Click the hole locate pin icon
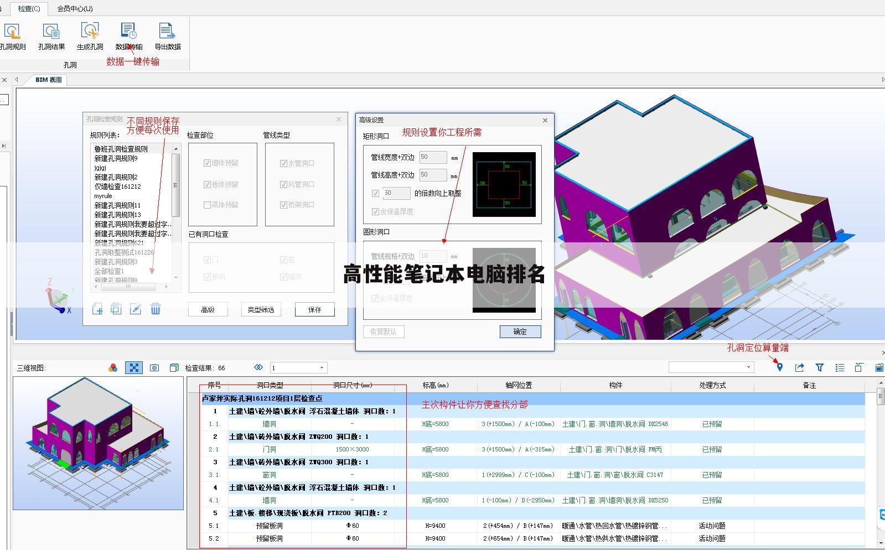Viewport: 885px width, 550px height. click(x=779, y=367)
